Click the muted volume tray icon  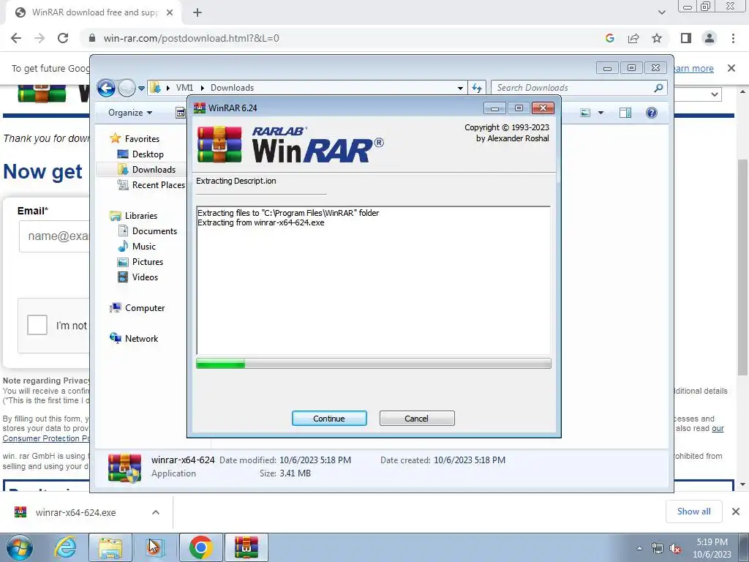[675, 549]
